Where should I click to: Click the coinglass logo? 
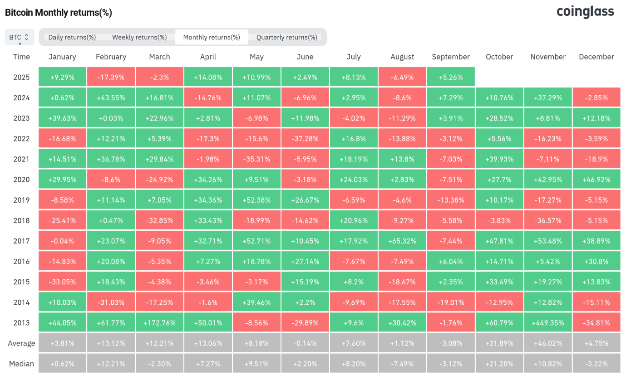585,12
